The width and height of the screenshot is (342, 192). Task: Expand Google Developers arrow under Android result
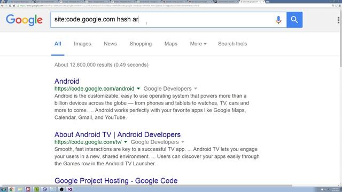tap(196, 89)
